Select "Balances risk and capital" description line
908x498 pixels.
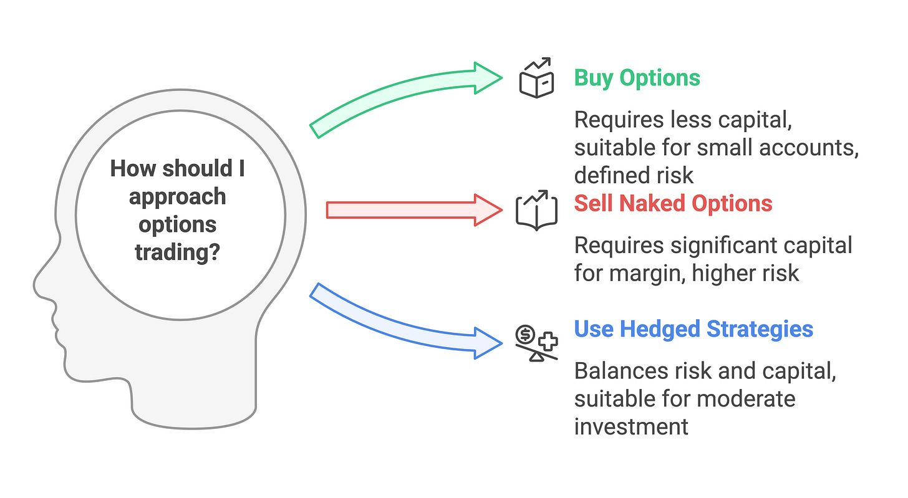point(705,370)
